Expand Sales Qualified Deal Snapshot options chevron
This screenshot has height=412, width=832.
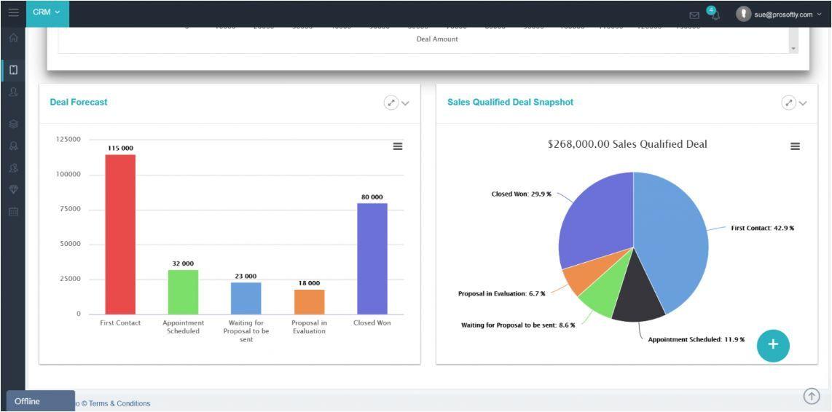coord(803,103)
